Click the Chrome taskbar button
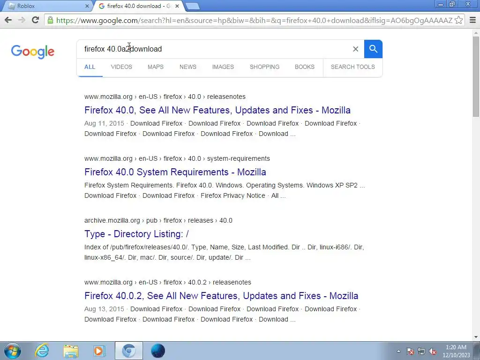480x360 pixels. (x=129, y=351)
